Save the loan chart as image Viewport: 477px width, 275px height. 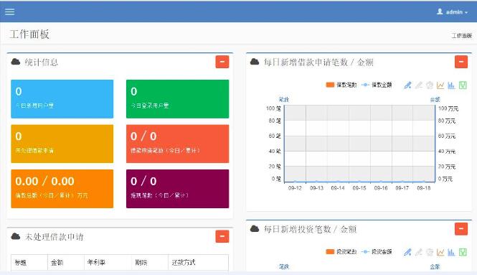point(463,85)
